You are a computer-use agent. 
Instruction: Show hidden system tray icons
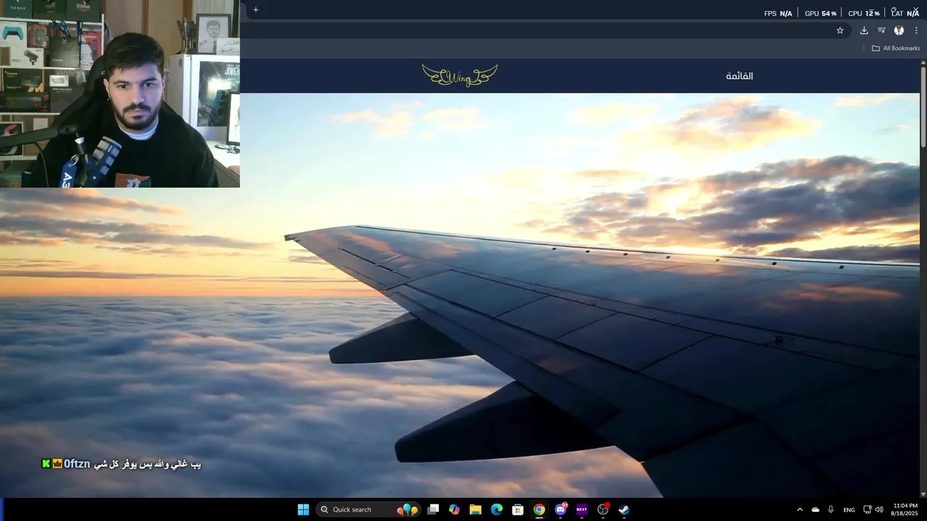(x=800, y=509)
